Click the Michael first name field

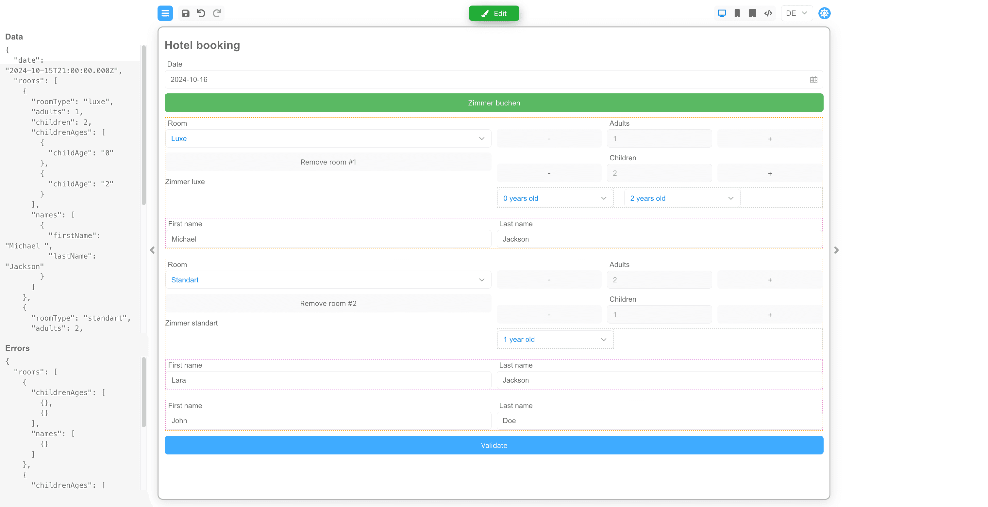click(328, 239)
